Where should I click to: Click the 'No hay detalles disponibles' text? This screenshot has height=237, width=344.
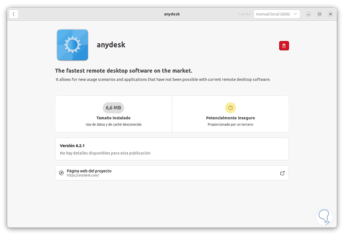pyautogui.click(x=105, y=153)
